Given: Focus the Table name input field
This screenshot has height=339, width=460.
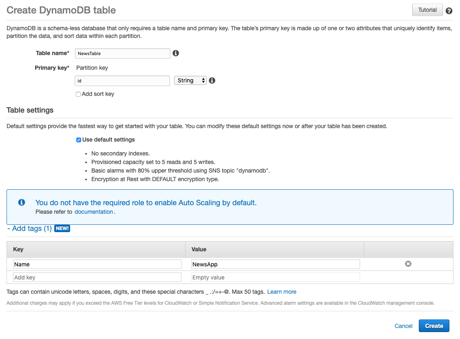Looking at the screenshot, I should [x=123, y=53].
